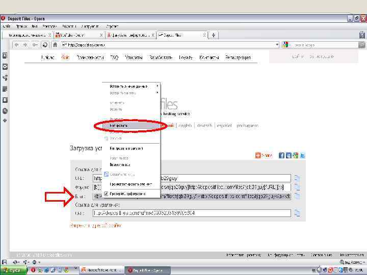Open a new tab with the plus button
This screenshot has width=367, height=275.
click(214, 35)
